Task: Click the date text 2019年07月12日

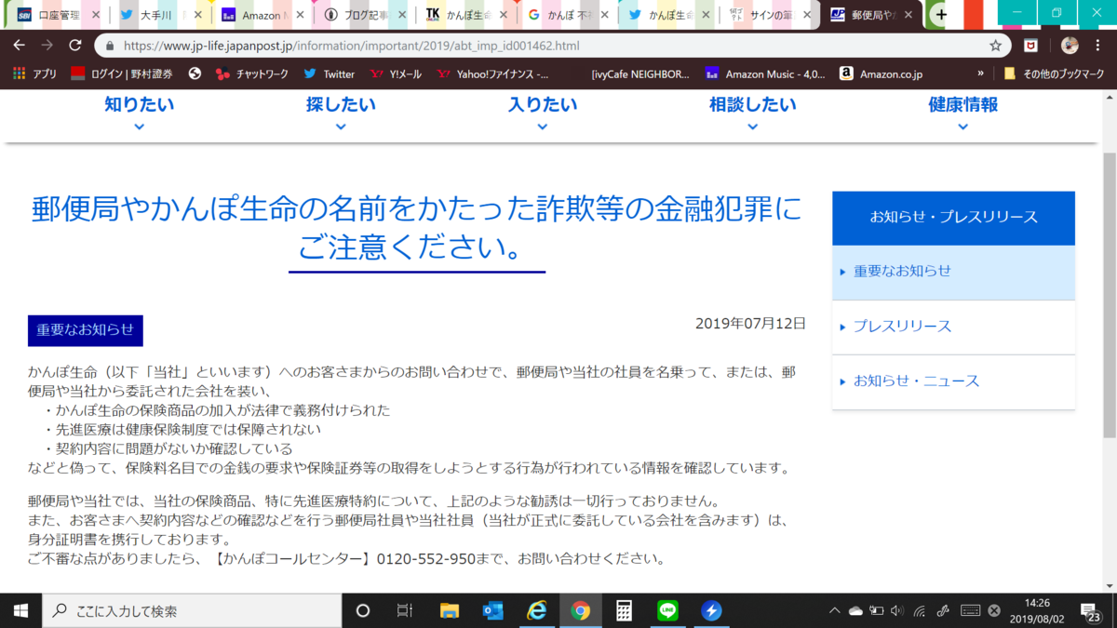Action: point(750,324)
